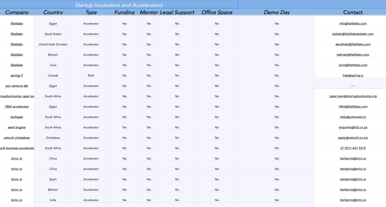Select the Zimbabwe country cell
Screen dimensions: 386x207
coord(53,138)
